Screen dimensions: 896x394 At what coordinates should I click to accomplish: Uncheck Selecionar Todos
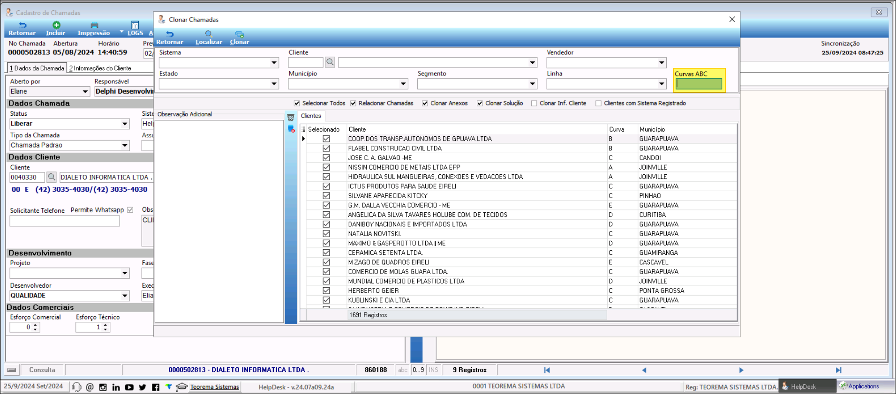297,103
